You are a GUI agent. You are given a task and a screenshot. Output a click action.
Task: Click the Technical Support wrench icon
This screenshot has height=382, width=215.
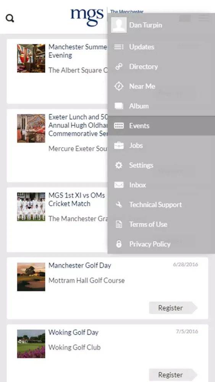(119, 205)
